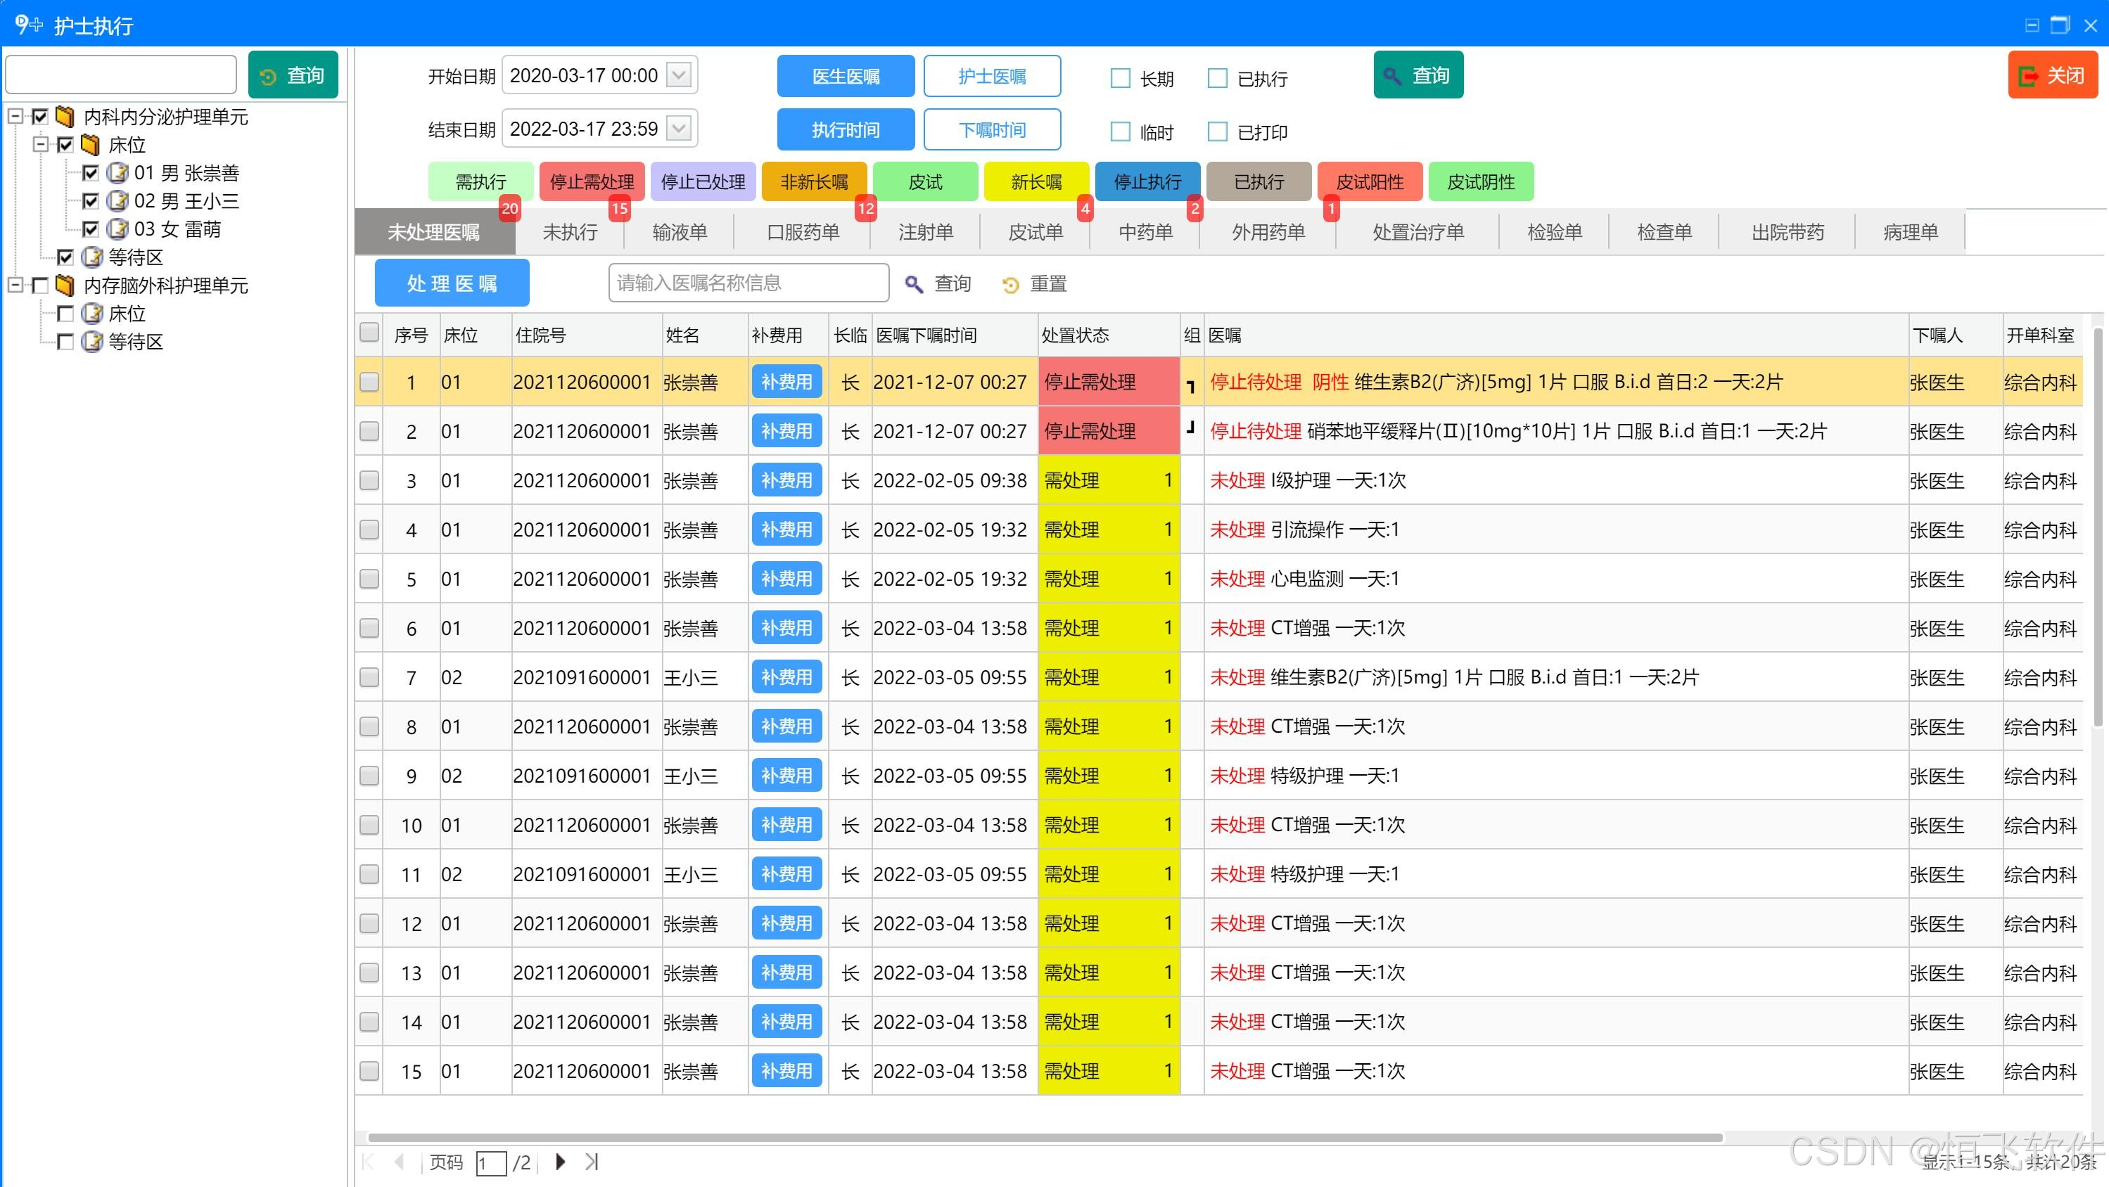Image resolution: width=2109 pixels, height=1187 pixels.
Task: Open the 开始日期 date dropdown
Action: coord(679,75)
